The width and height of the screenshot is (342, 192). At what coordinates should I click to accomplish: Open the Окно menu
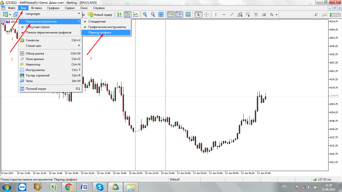point(84,8)
